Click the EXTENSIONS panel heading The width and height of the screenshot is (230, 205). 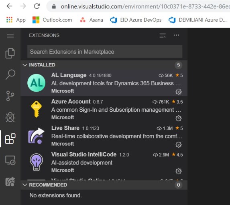(x=44, y=35)
